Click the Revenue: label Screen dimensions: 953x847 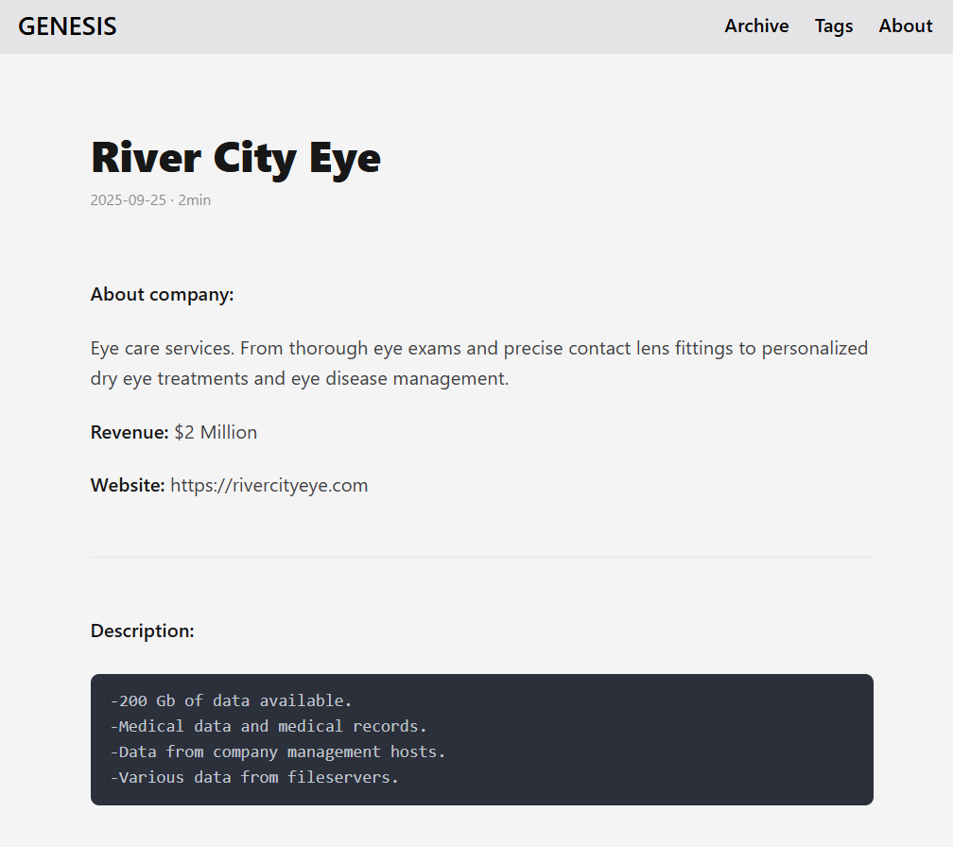coord(130,432)
